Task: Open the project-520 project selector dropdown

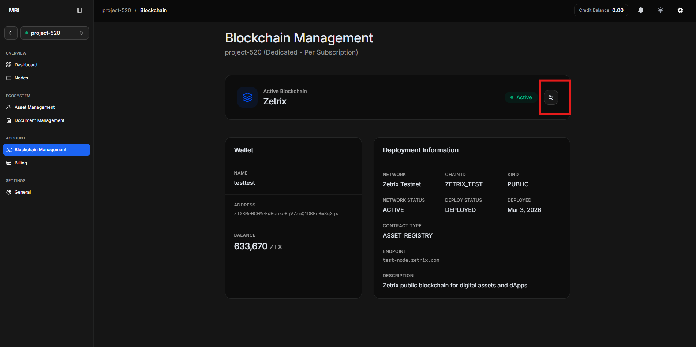Action: [x=55, y=33]
